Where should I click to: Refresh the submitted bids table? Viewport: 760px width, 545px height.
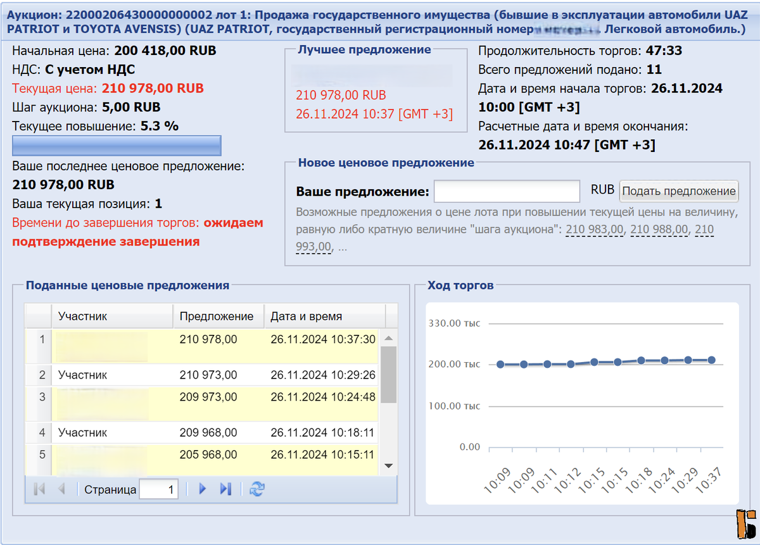(x=256, y=489)
